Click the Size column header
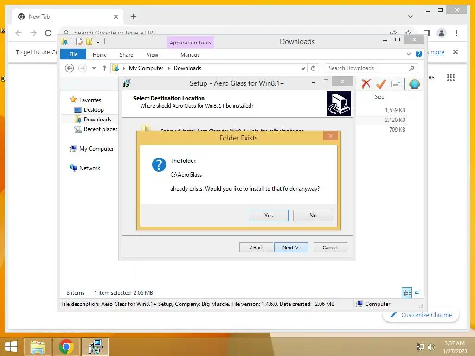This screenshot has height=356, width=475. pyautogui.click(x=379, y=97)
